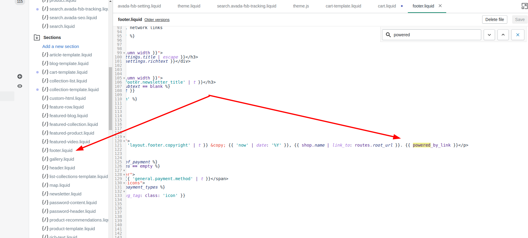Screen dimensions: 528x238
Task: Open featured-video.liquid file
Action: tap(70, 142)
